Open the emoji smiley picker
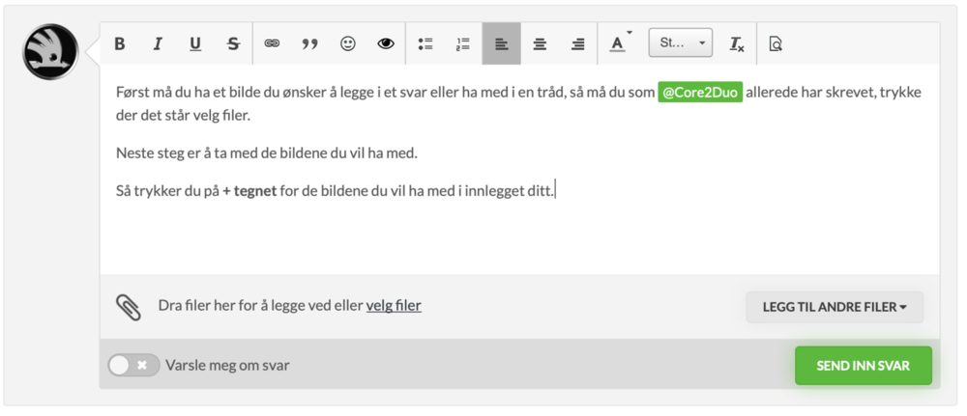This screenshot has height=416, width=967. (x=348, y=43)
